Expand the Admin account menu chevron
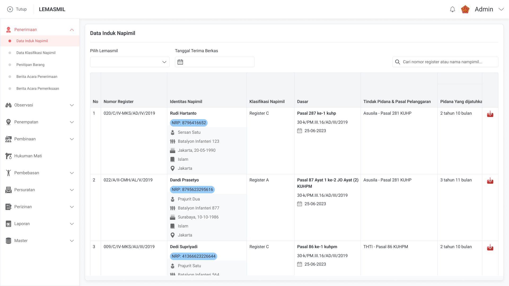Image resolution: width=509 pixels, height=286 pixels. (501, 9)
